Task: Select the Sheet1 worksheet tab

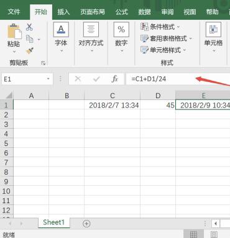Action: tap(53, 222)
